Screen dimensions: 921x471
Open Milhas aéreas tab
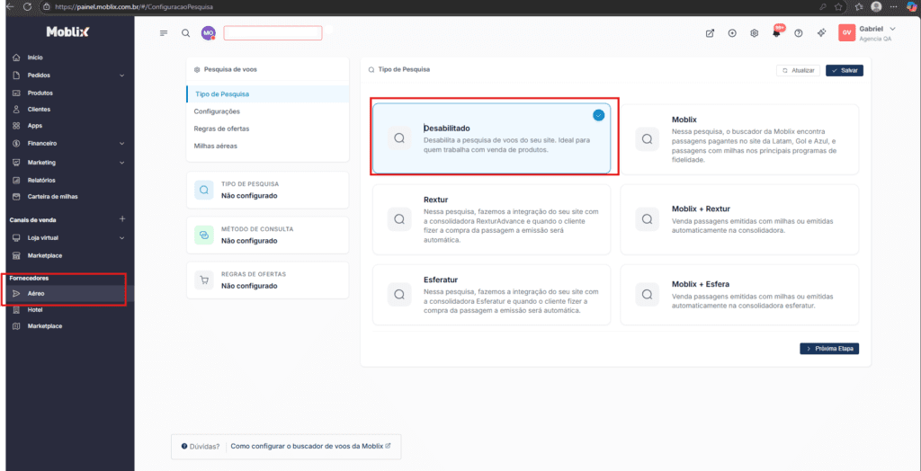point(216,145)
